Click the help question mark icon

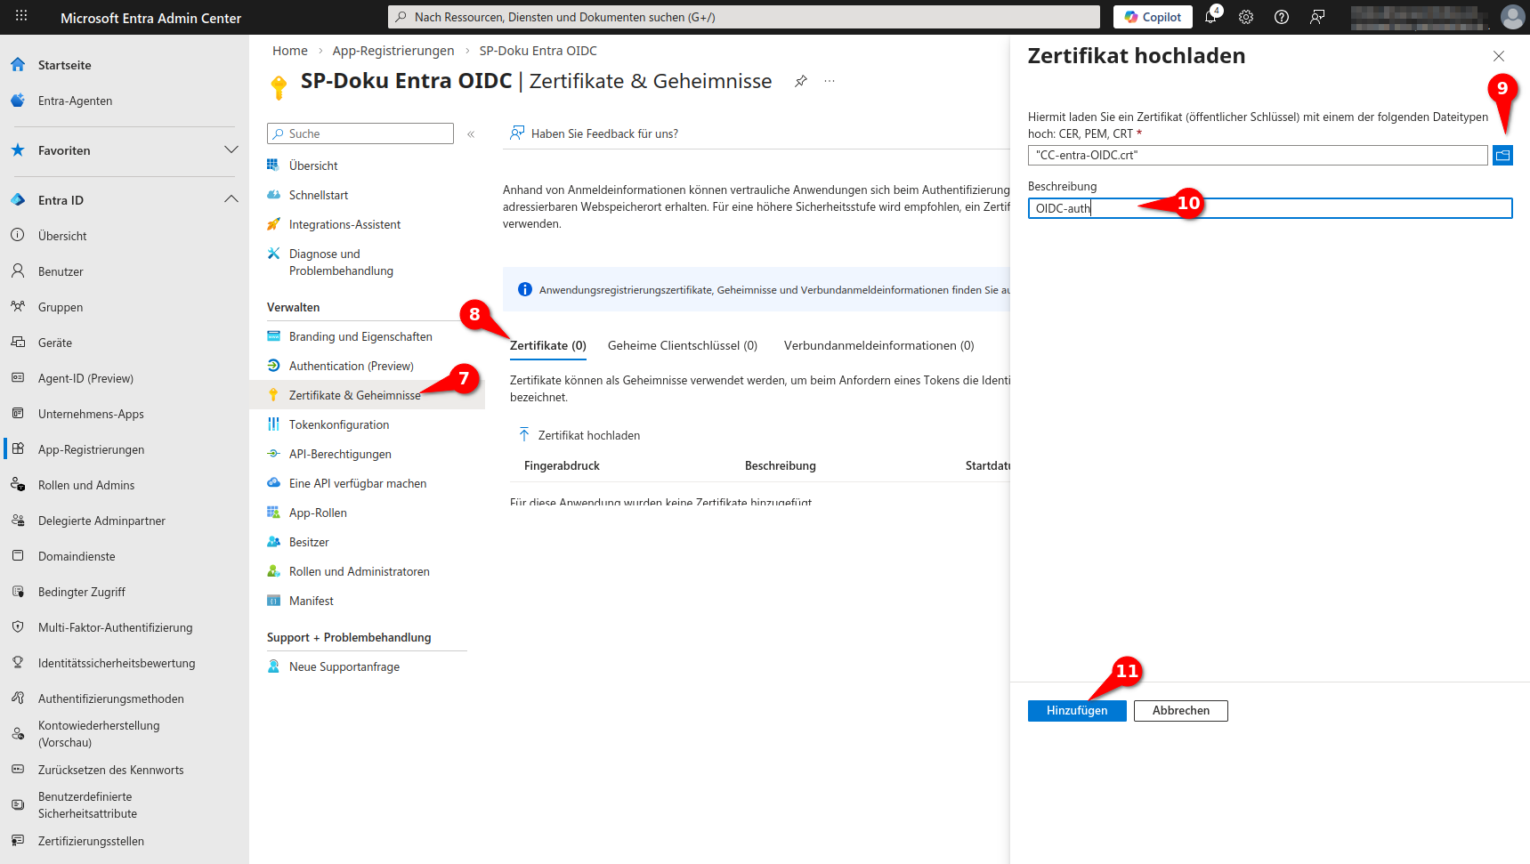coord(1282,17)
